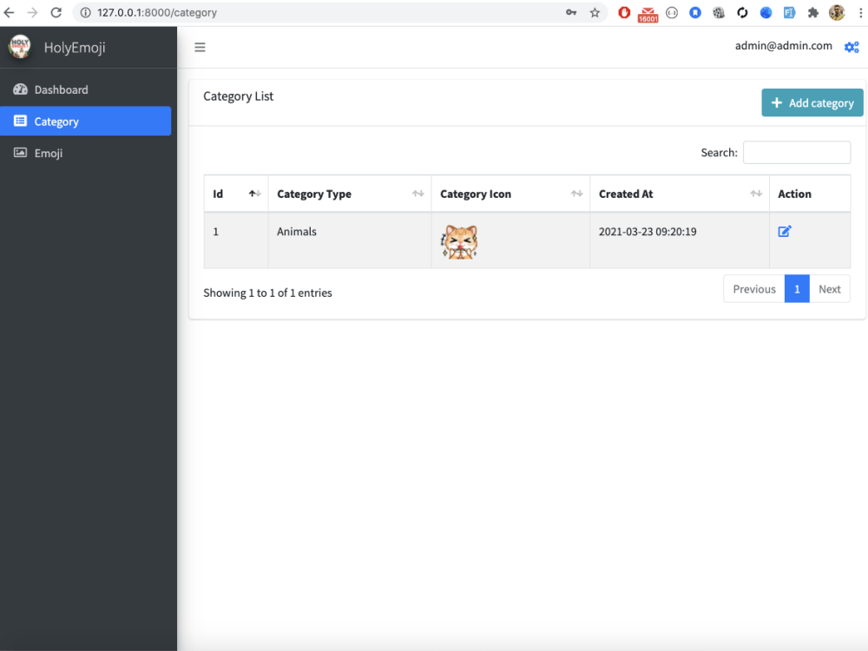Open the edit action for the Animals category
Screen dimensions: 868x651
pyautogui.click(x=785, y=231)
